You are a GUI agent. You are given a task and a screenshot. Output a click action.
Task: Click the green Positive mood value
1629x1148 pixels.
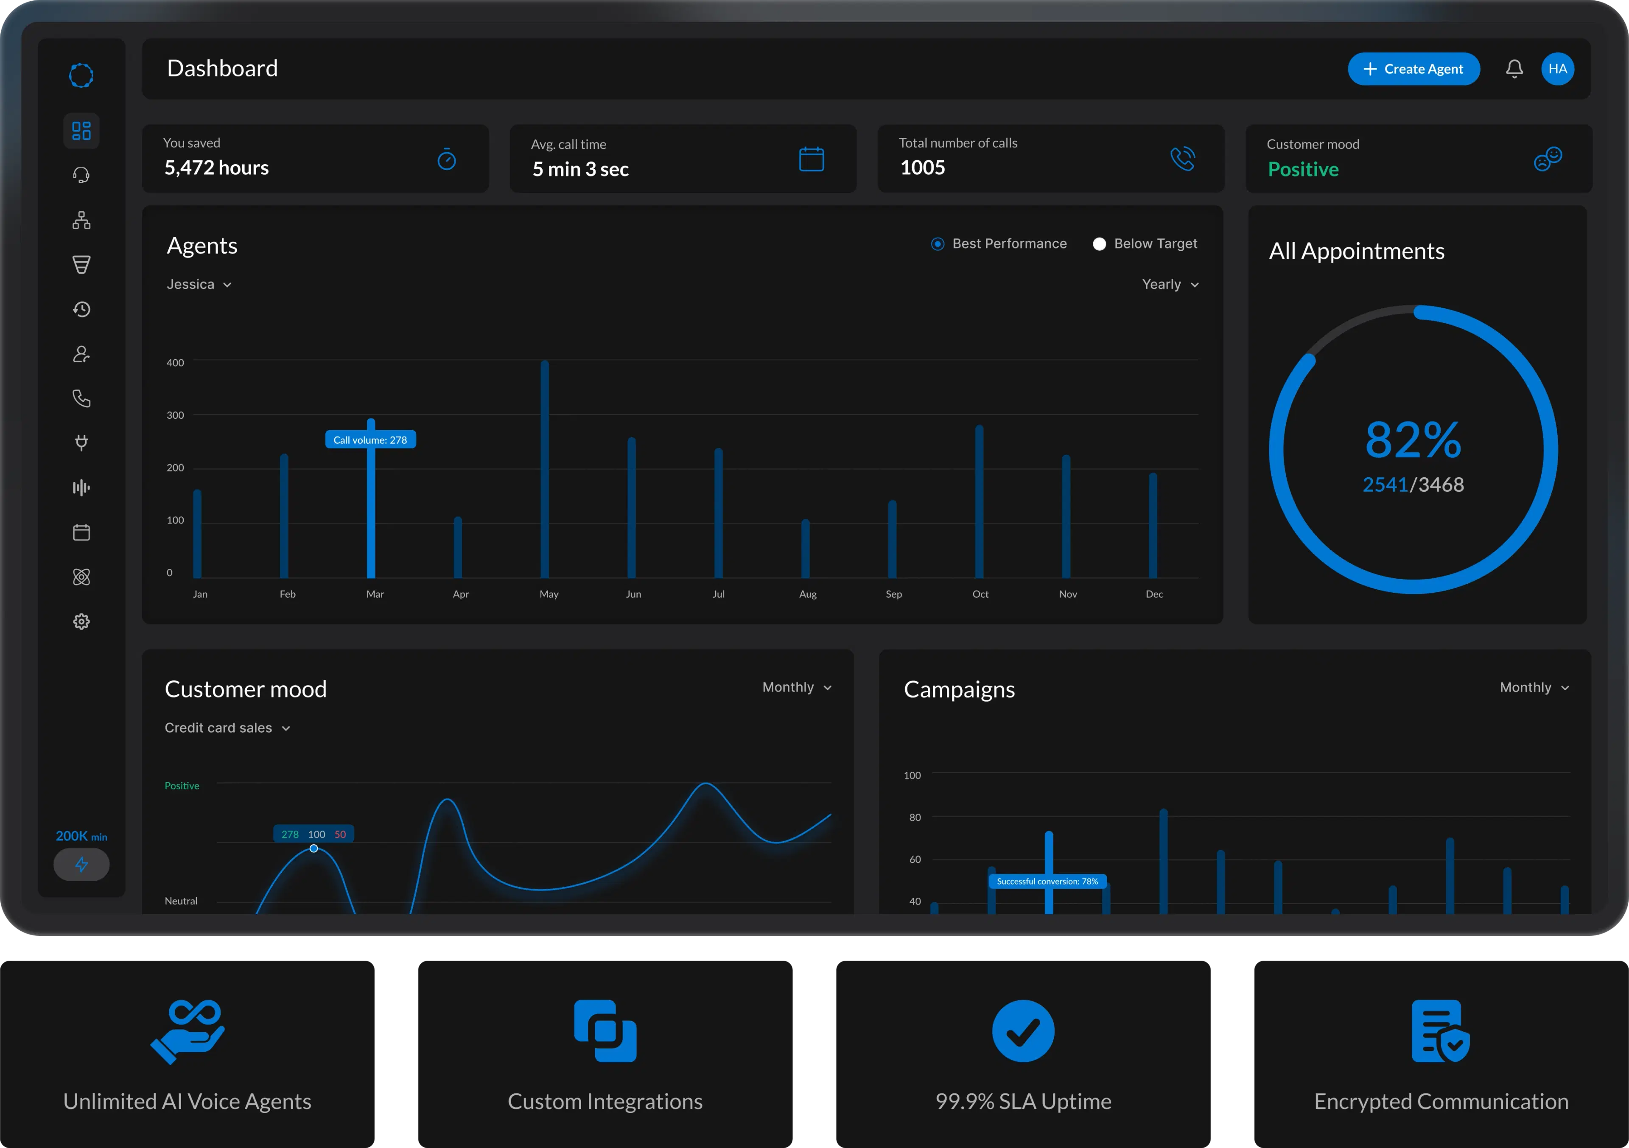[1303, 169]
